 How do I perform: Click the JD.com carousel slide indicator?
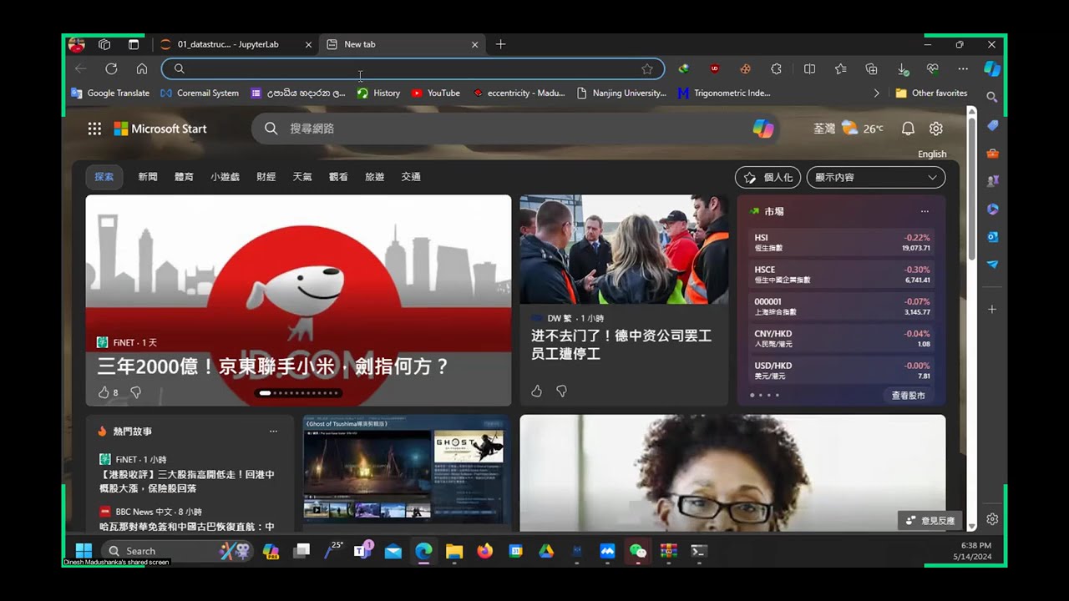(298, 392)
